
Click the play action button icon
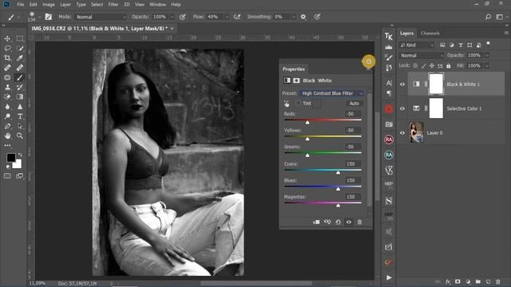[x=389, y=277]
